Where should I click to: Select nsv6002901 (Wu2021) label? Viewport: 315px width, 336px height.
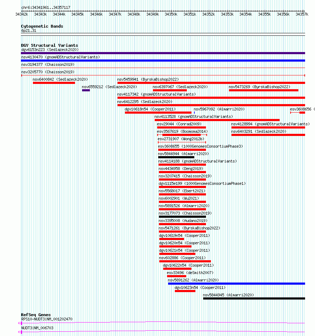pos(179,198)
